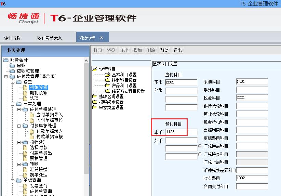The width and height of the screenshot is (281, 196).
Task: Open 帮助 from the toolbar
Action: [164, 50]
